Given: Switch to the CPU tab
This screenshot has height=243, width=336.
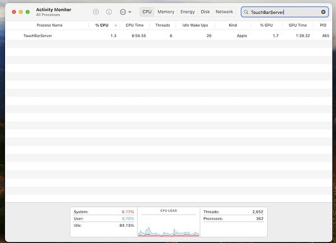Looking at the screenshot, I should (147, 12).
